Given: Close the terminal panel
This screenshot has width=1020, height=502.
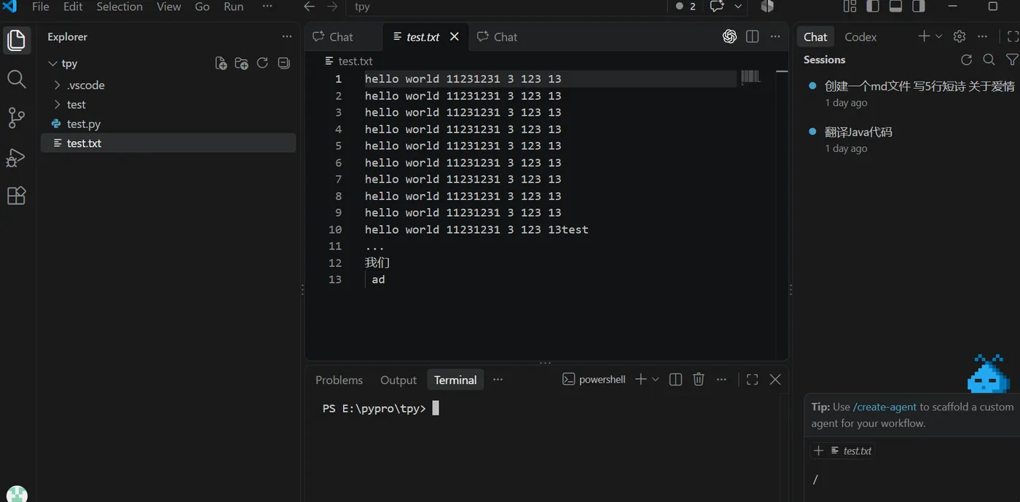Looking at the screenshot, I should coord(775,379).
